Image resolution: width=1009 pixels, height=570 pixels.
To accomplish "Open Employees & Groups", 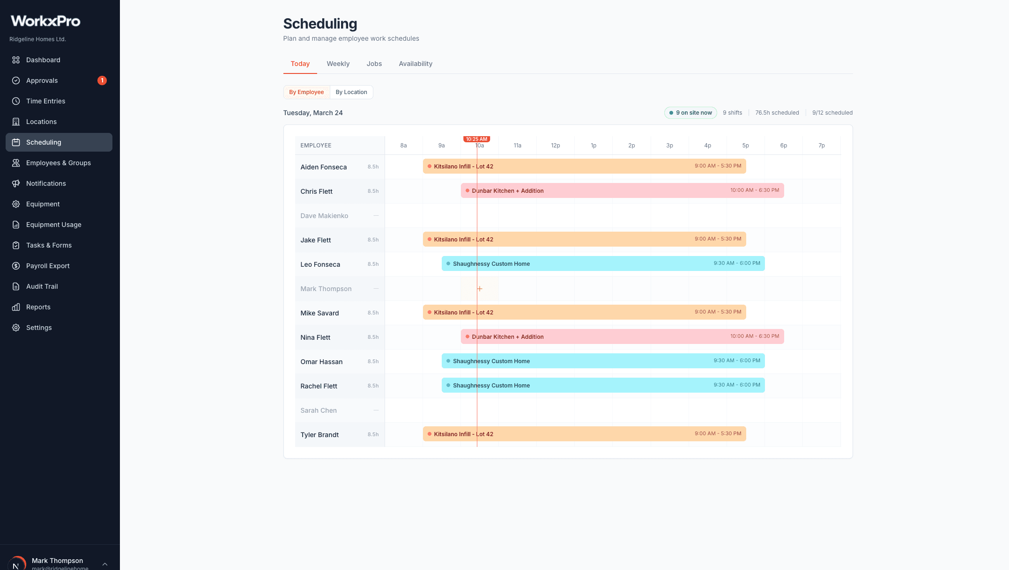I will [58, 163].
